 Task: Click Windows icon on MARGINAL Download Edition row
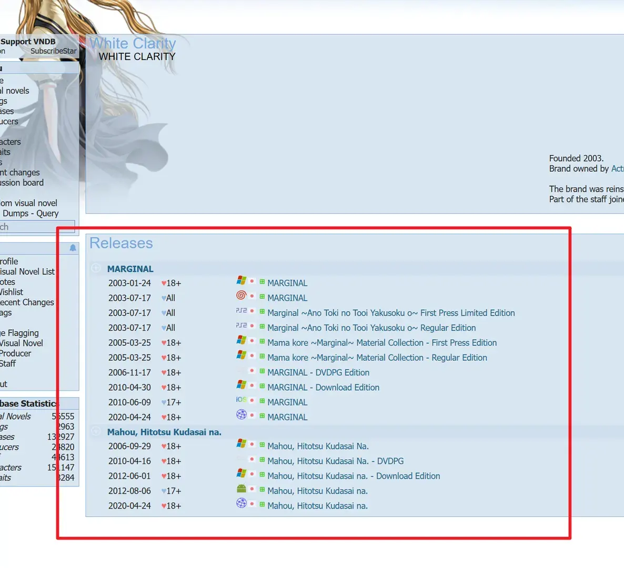tap(241, 384)
